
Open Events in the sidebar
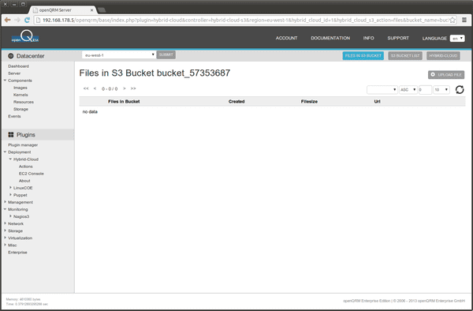pos(14,116)
